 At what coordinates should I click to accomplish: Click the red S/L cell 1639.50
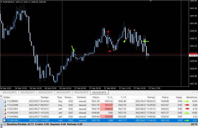pos(106,117)
